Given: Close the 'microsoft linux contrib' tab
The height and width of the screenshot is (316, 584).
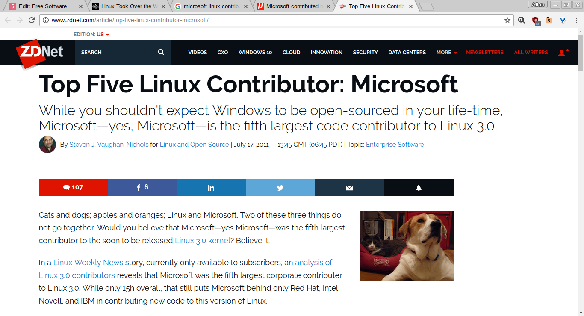Looking at the screenshot, I should [x=246, y=6].
